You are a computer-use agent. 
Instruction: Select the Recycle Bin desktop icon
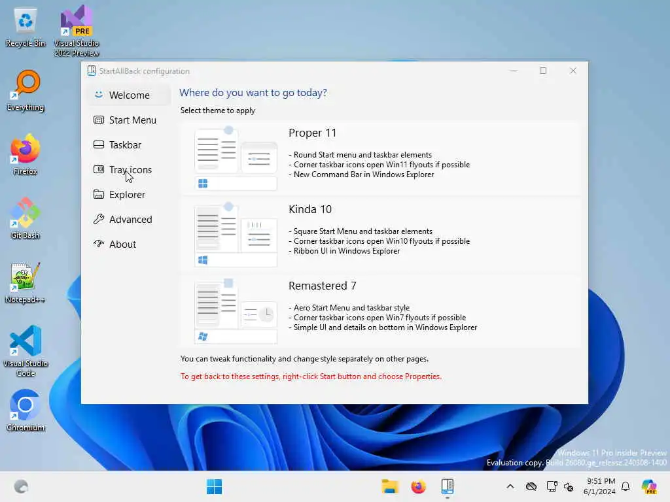coord(26,27)
